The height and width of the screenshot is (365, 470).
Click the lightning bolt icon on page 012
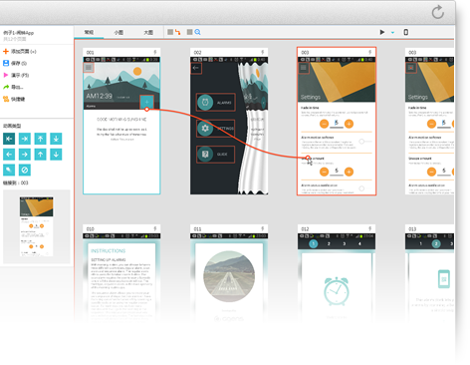(x=370, y=229)
